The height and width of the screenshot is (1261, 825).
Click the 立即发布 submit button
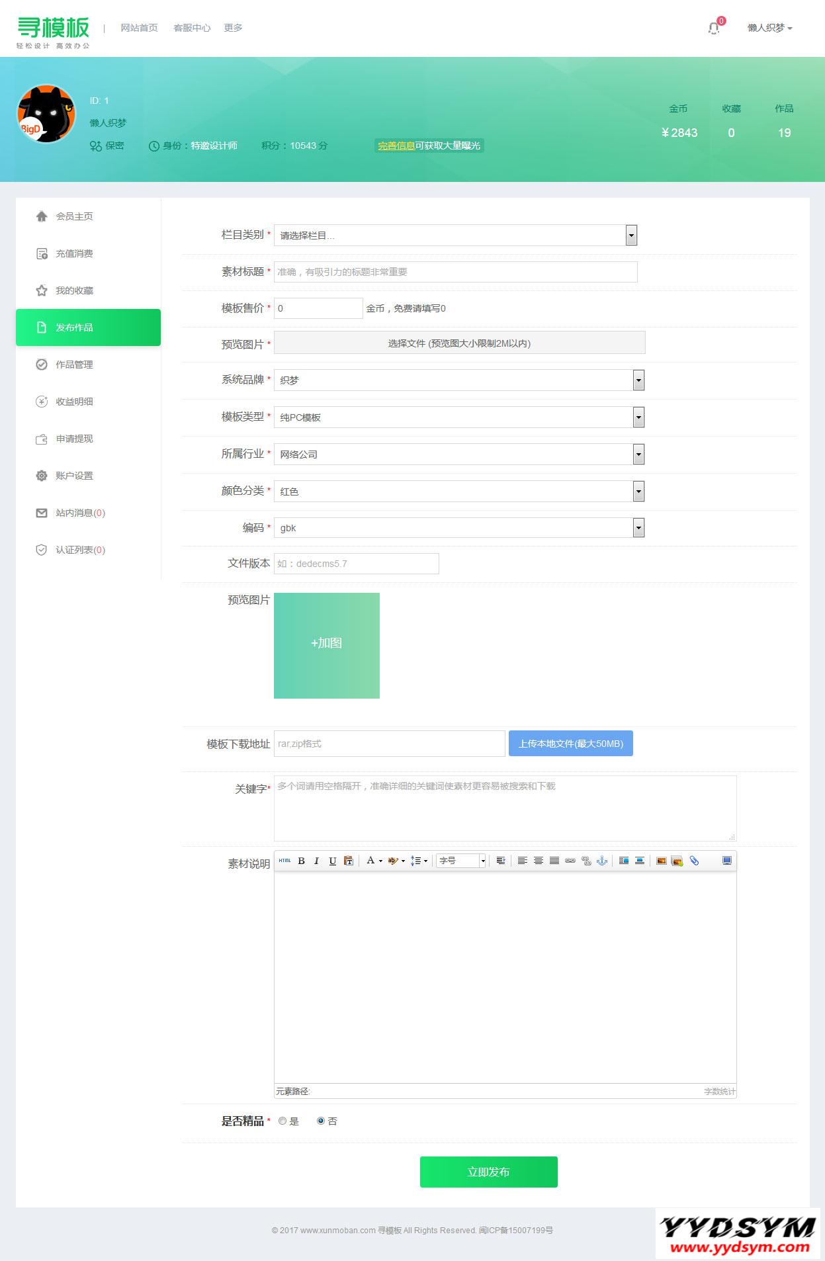(488, 1172)
